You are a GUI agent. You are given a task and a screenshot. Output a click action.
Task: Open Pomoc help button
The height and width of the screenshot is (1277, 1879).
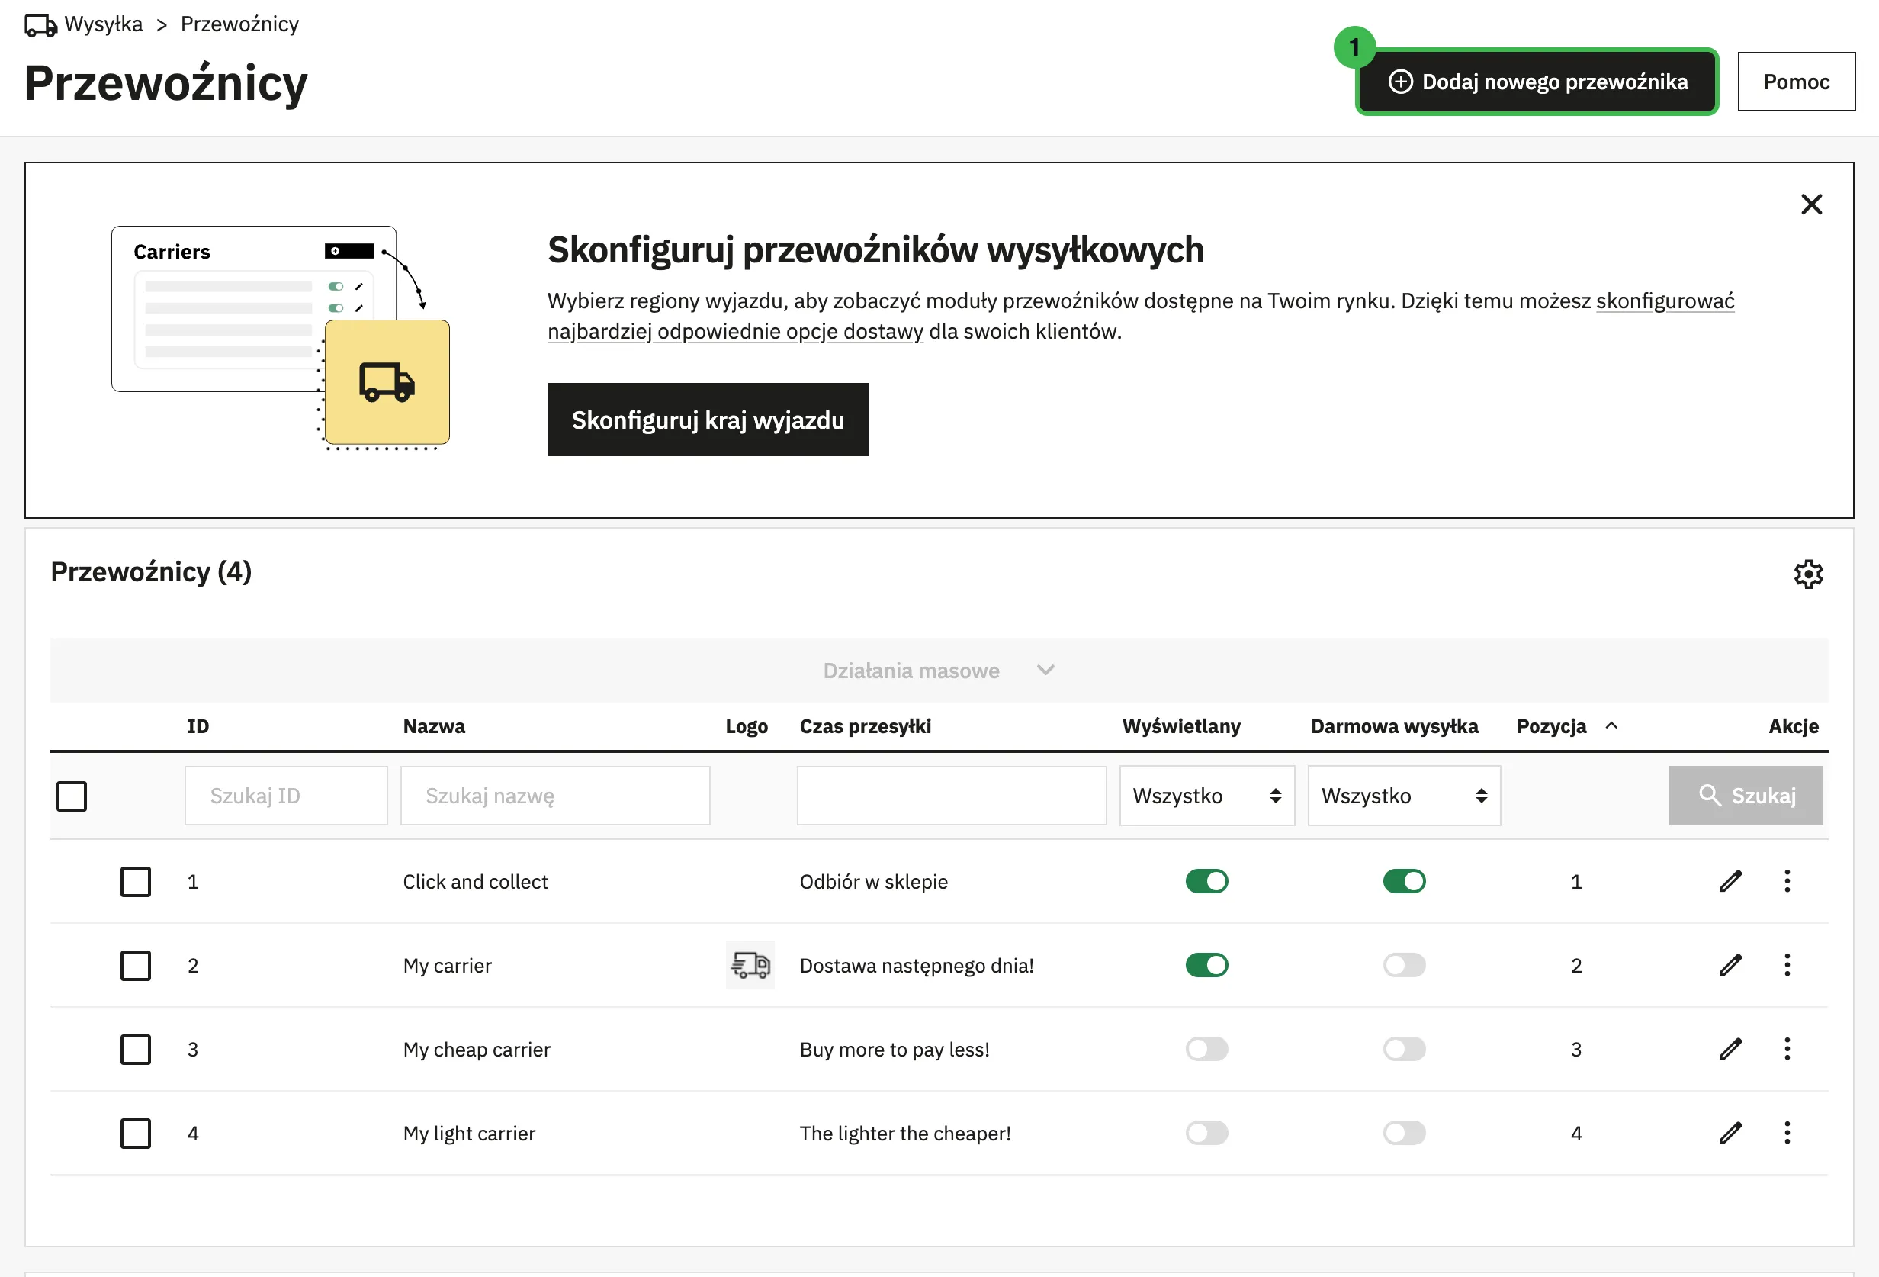tap(1796, 82)
